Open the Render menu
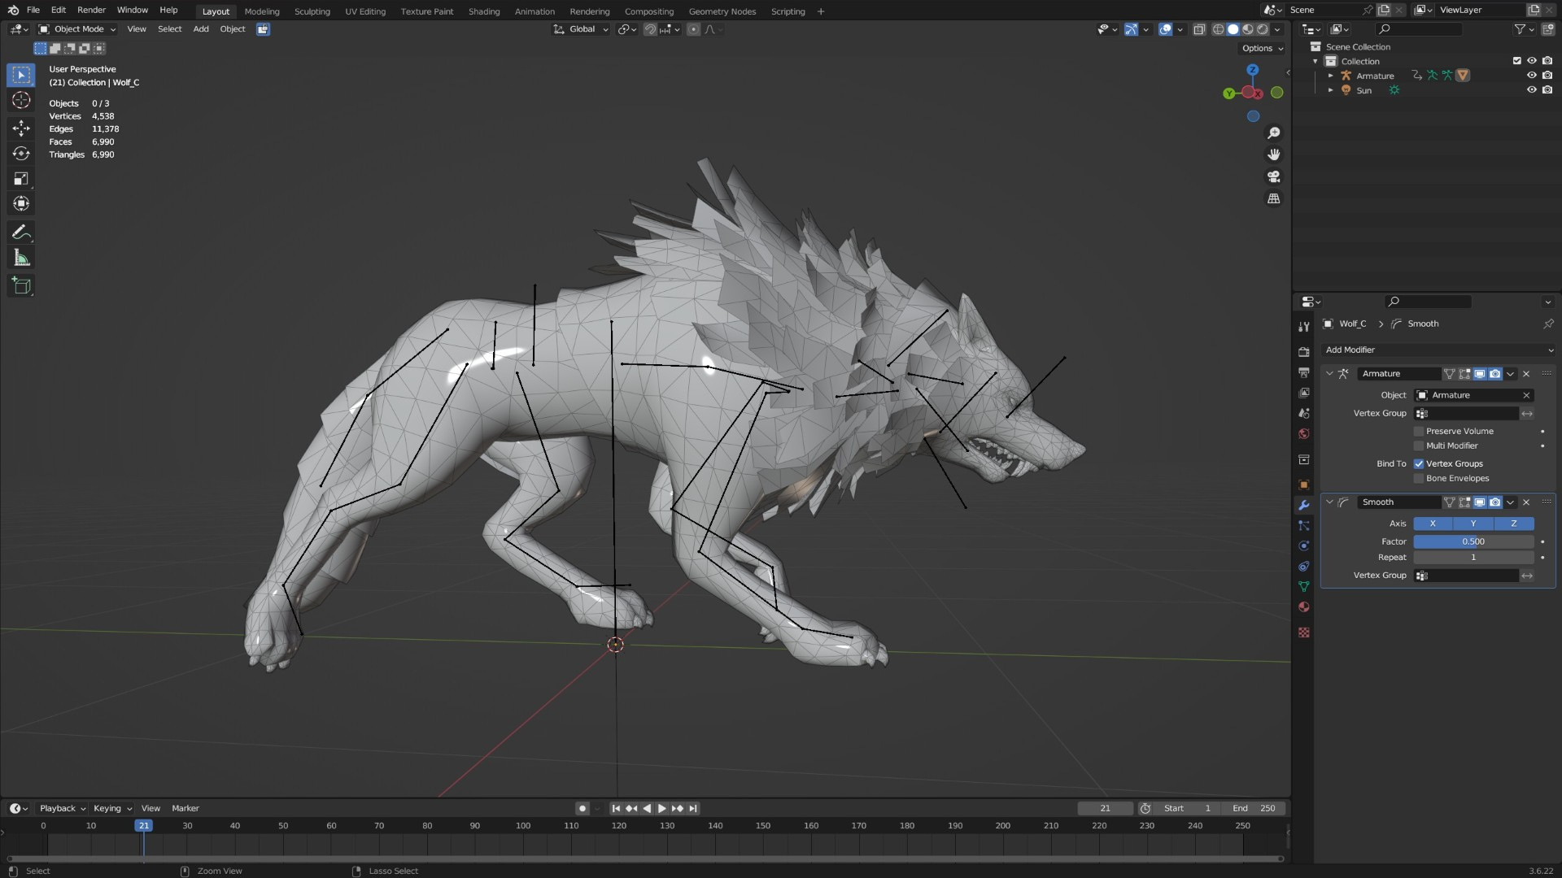 tap(91, 11)
